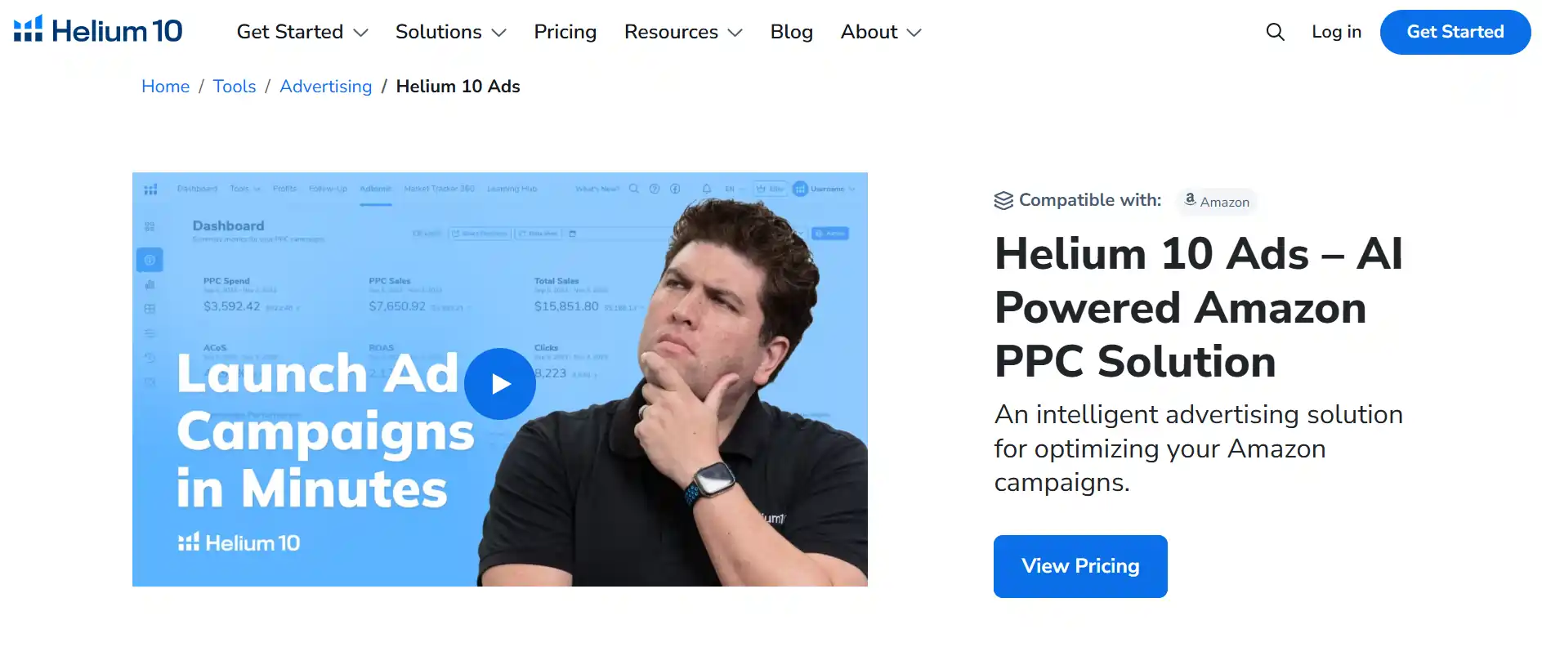The width and height of the screenshot is (1542, 647).
Task: Open the Resources dropdown menu
Action: pos(682,32)
